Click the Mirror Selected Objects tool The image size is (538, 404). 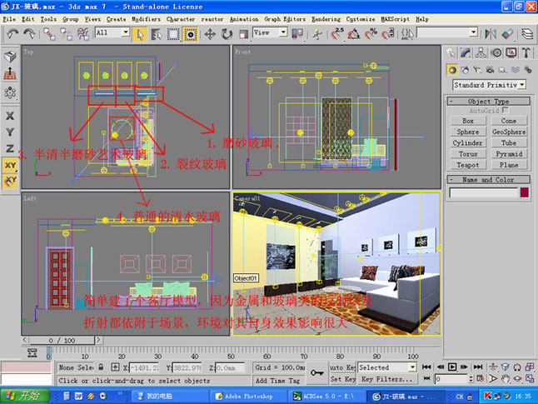491,34
